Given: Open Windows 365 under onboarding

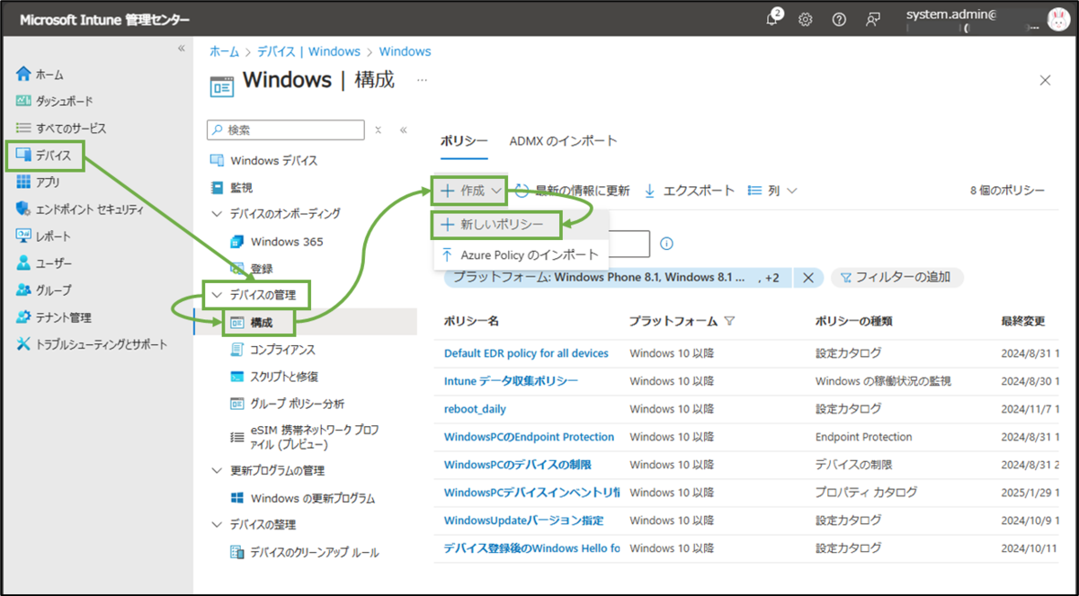Looking at the screenshot, I should pos(277,242).
